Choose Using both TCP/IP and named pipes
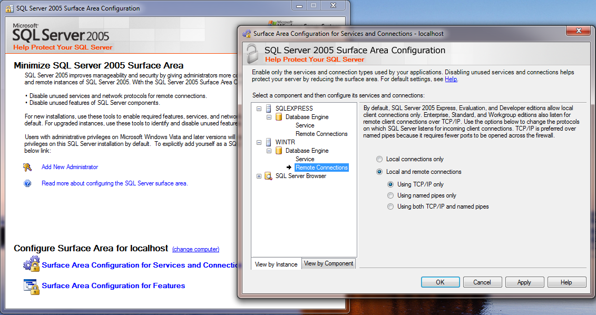The width and height of the screenshot is (596, 315). (x=390, y=206)
